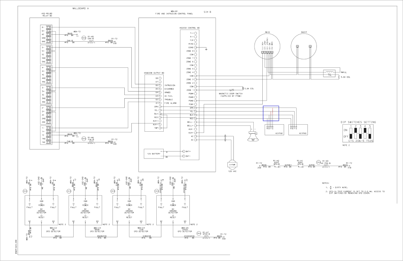Click the O6 output terminal circle

pos(160,85)
